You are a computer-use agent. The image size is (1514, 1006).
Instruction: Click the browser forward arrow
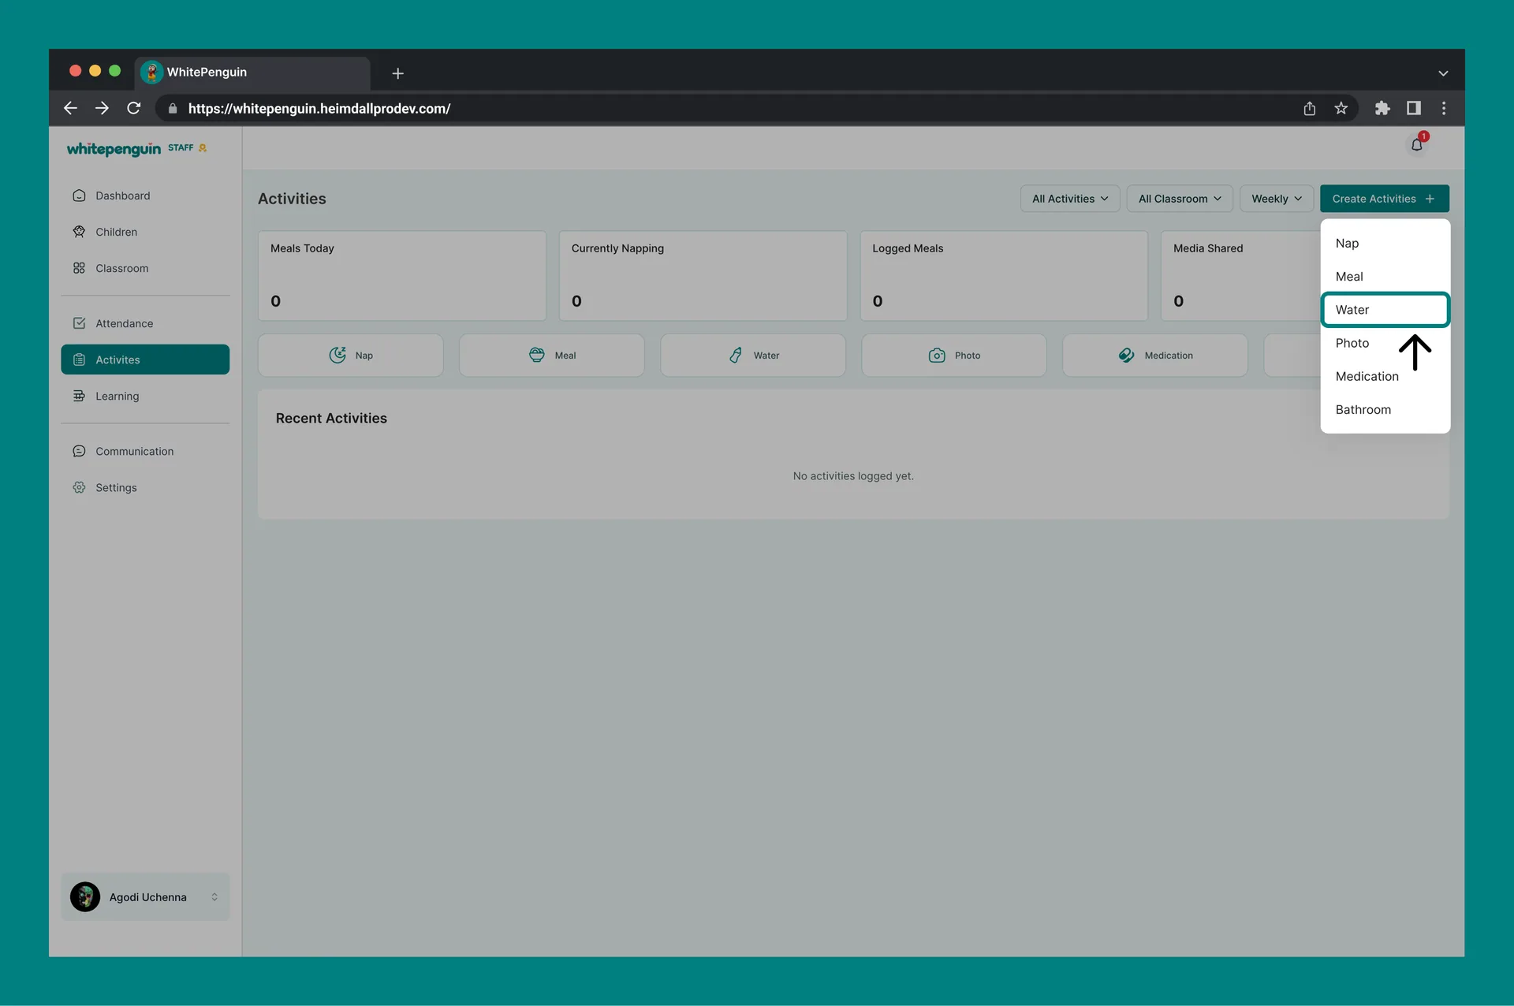point(102,108)
